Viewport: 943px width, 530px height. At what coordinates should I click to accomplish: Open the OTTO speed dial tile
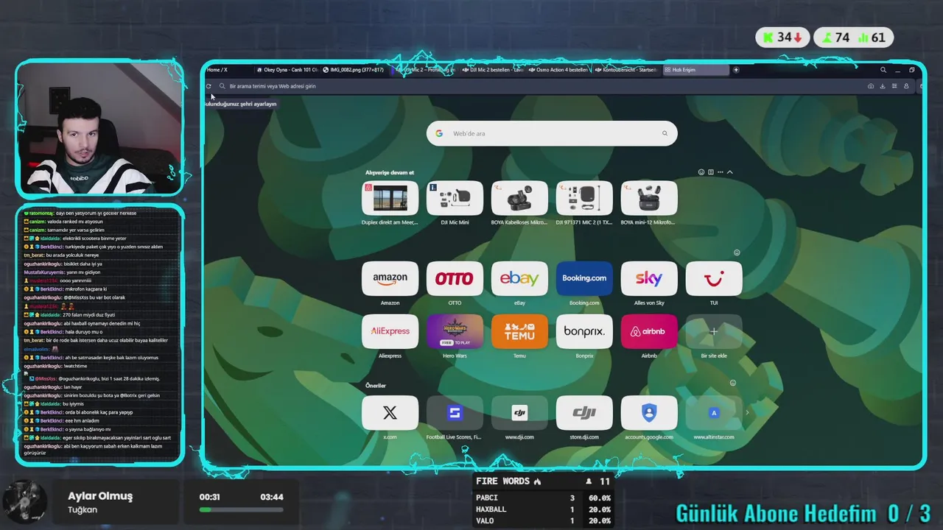click(x=455, y=278)
